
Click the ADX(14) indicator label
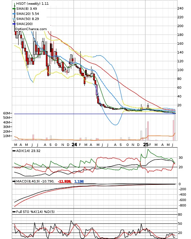pyautogui.click(x=28, y=151)
